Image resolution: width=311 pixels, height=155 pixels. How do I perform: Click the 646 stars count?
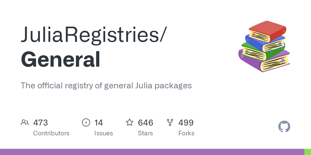click(145, 122)
